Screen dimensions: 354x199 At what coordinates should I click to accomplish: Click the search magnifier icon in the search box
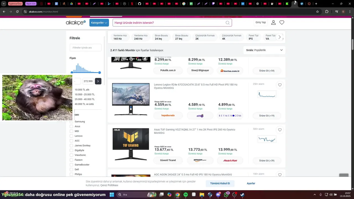tap(228, 23)
